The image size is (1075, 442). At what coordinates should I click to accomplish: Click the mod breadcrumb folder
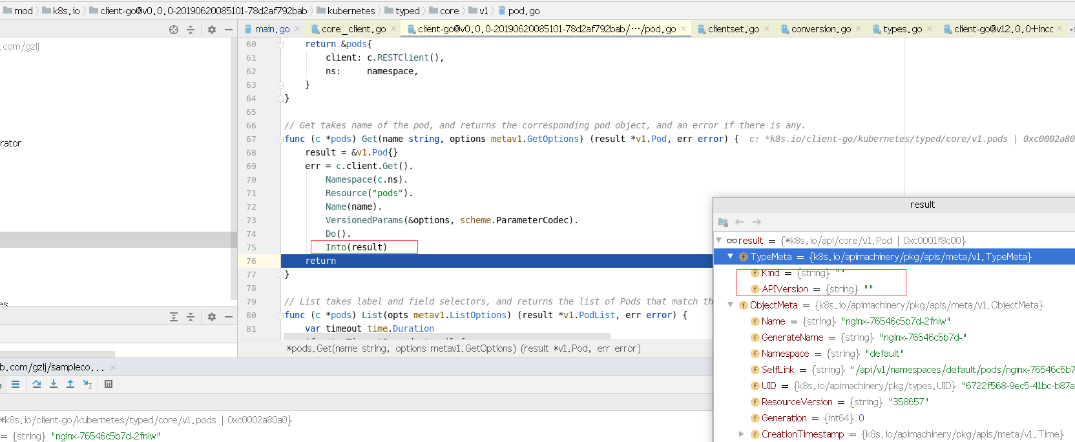[x=18, y=11]
